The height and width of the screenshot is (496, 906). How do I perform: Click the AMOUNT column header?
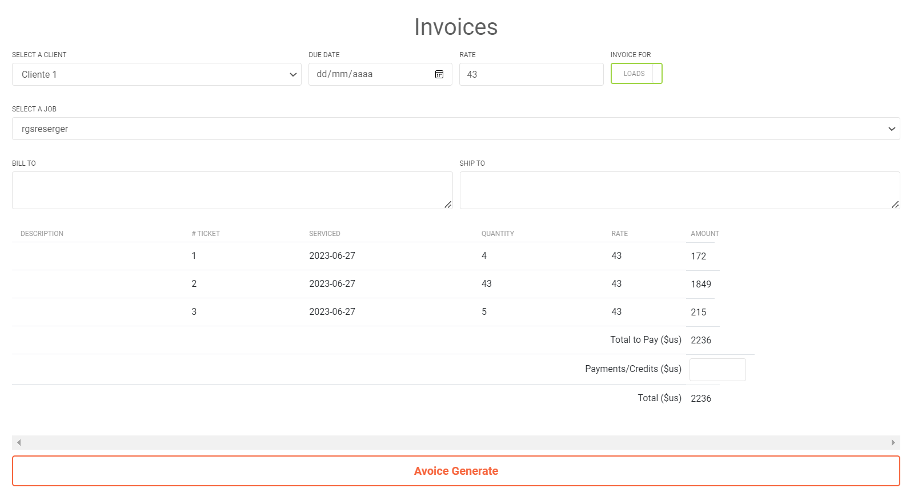tap(705, 234)
